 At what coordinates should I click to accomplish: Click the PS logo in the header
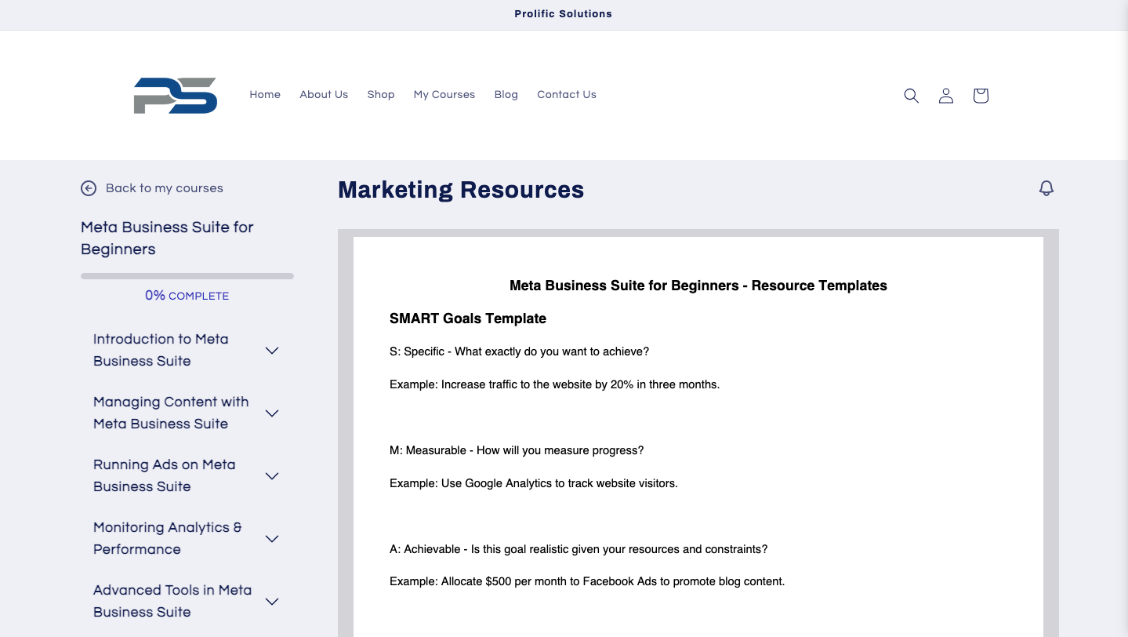pos(176,95)
